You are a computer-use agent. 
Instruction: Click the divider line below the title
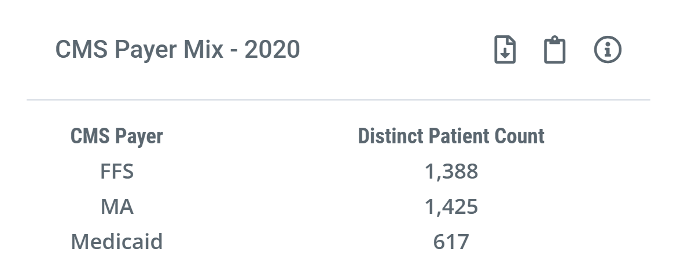coord(339,99)
